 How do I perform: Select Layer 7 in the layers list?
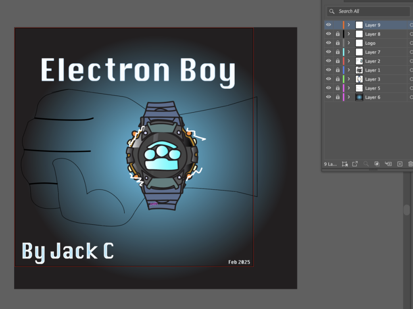coord(373,52)
